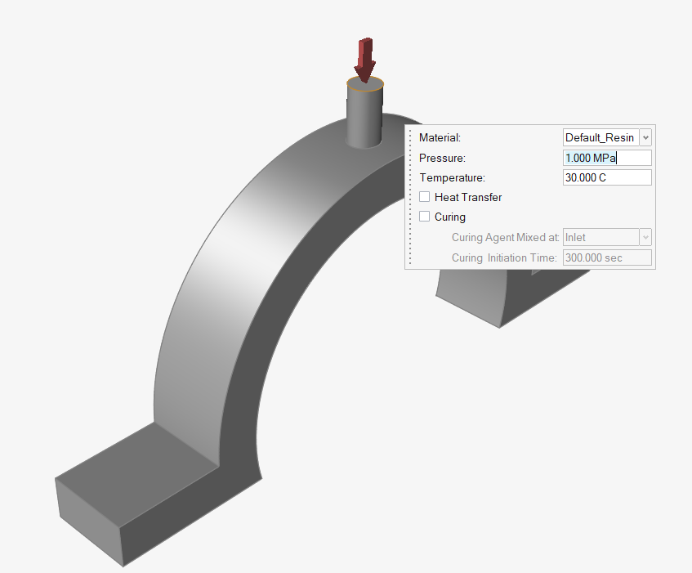The image size is (692, 573).
Task: Click the Temperature field showing 30.000 C
Action: click(x=607, y=177)
